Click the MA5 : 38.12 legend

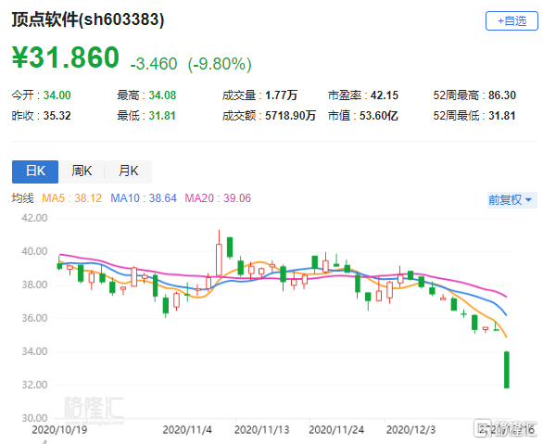click(72, 198)
